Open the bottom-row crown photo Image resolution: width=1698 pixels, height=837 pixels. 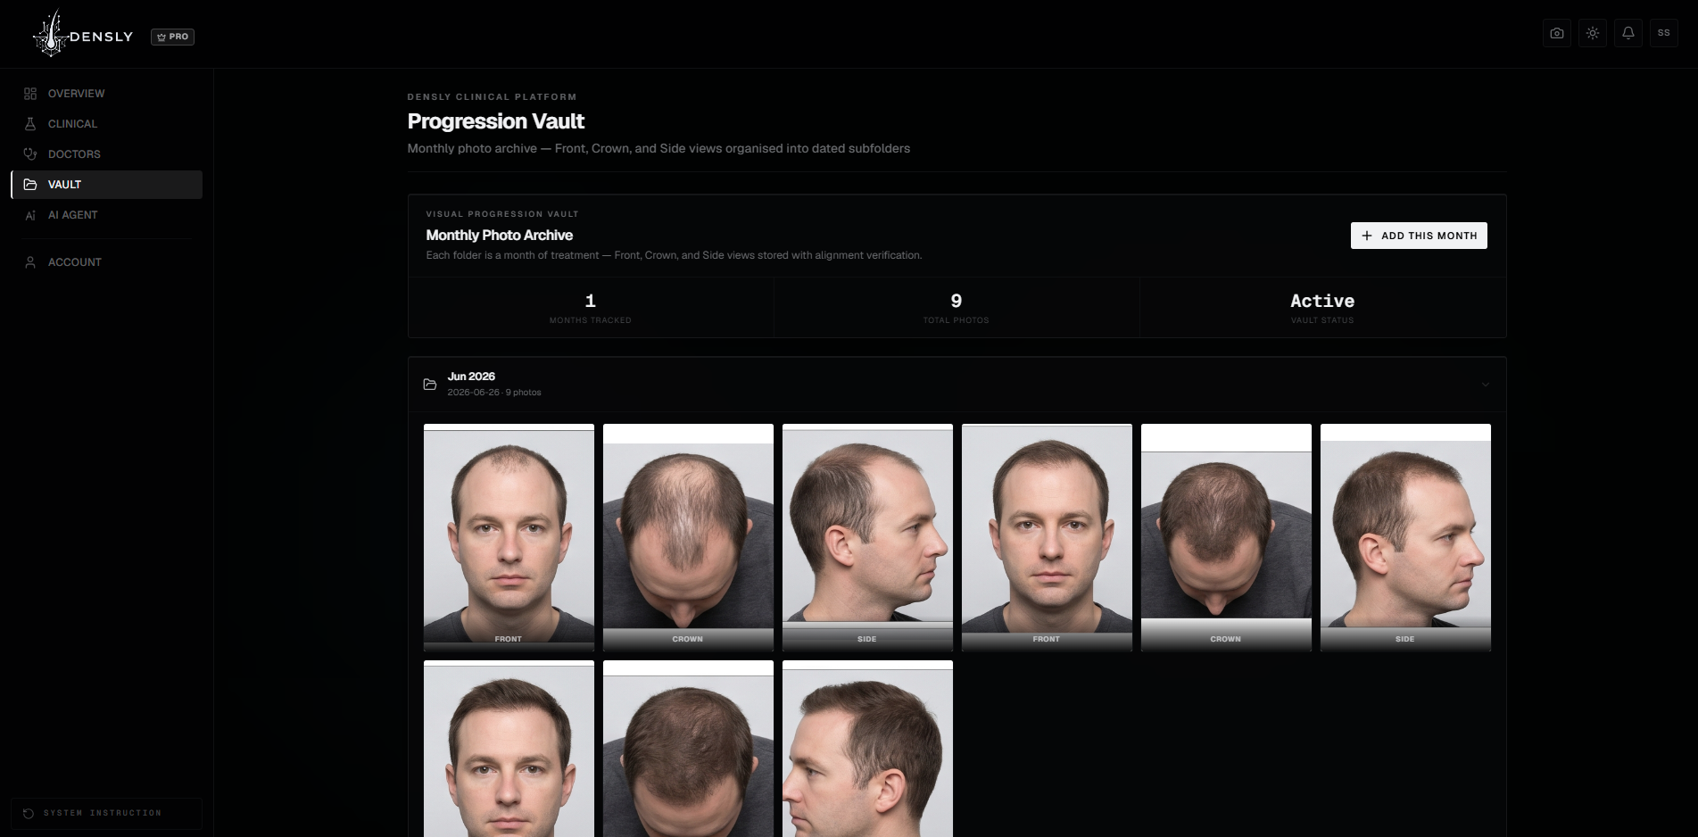pyautogui.click(x=688, y=749)
